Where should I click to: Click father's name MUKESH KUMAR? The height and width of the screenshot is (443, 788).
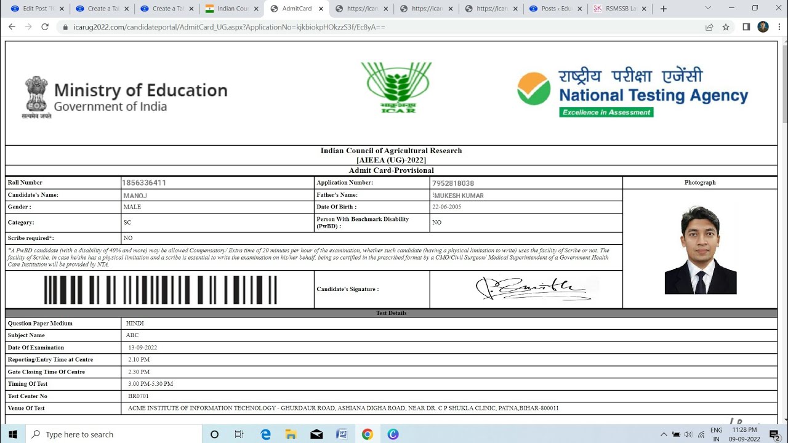click(458, 196)
